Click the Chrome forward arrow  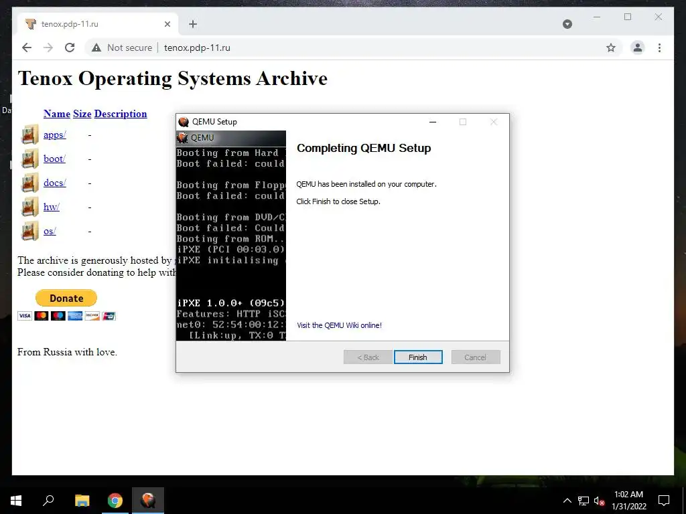48,48
